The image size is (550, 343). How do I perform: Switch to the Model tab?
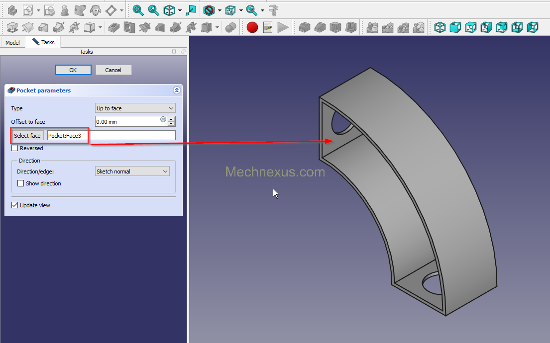coord(12,43)
